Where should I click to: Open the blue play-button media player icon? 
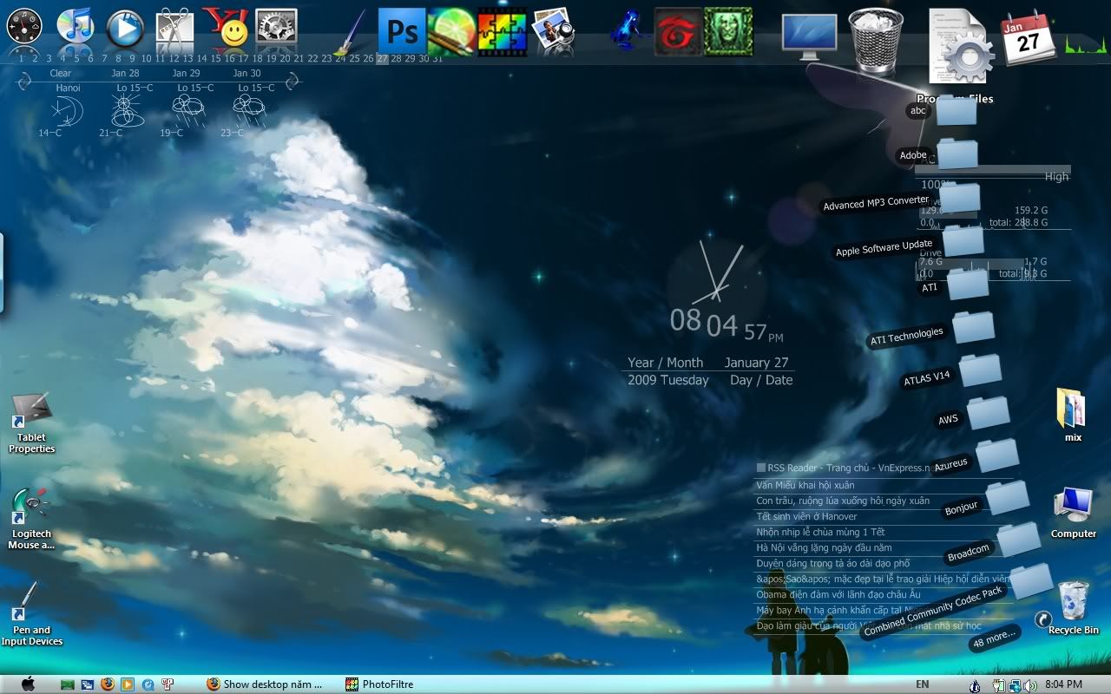point(125,29)
